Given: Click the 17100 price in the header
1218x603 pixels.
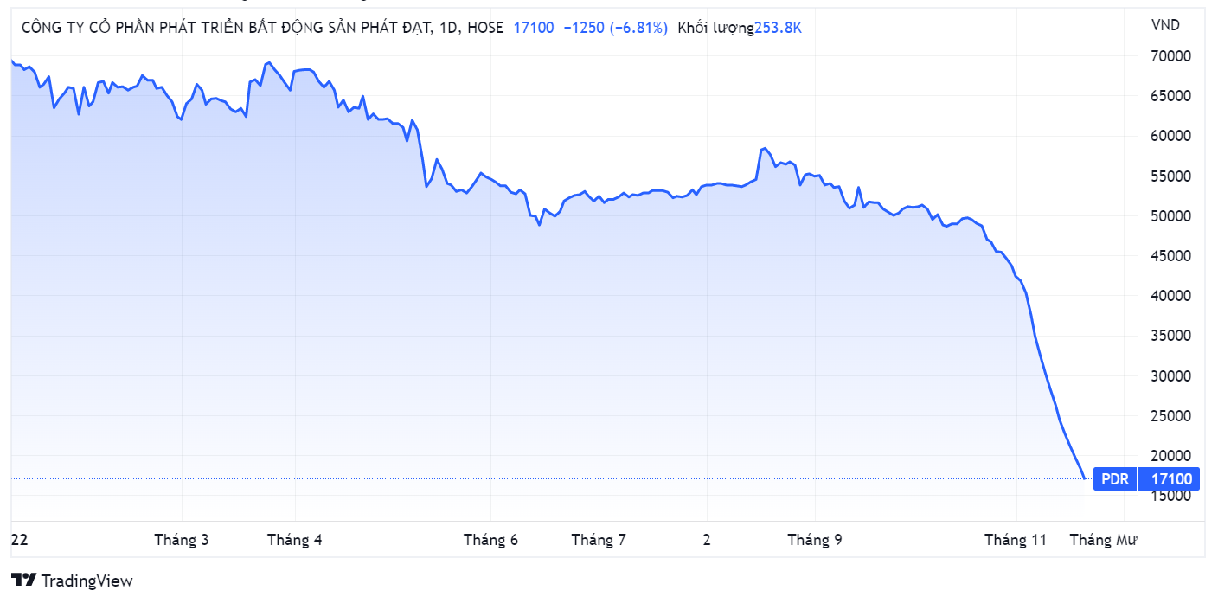Looking at the screenshot, I should pyautogui.click(x=534, y=28).
